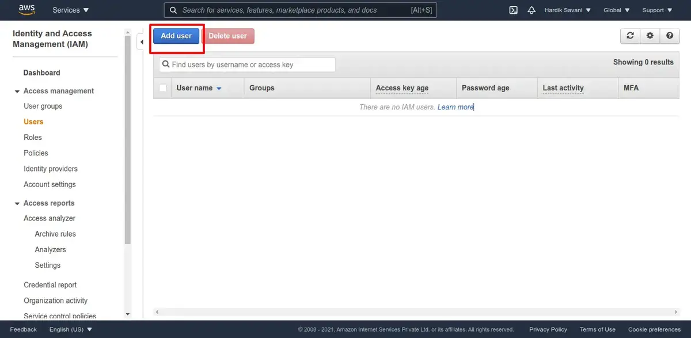Open the Hardik Savani account menu

(568, 10)
